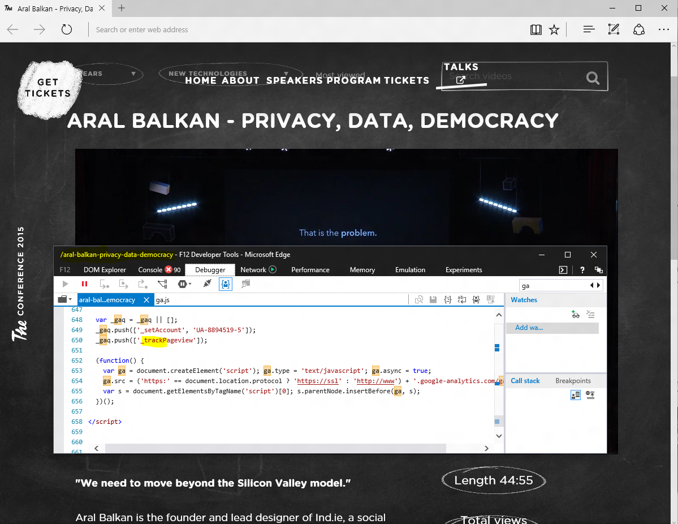Click the Find in files icon
678x524 pixels.
(x=418, y=299)
